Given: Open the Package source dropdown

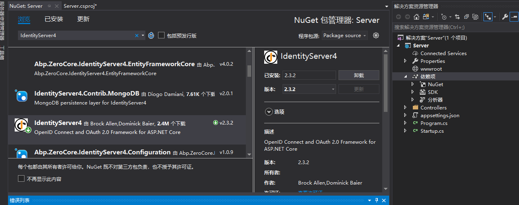Looking at the screenshot, I should [x=345, y=36].
